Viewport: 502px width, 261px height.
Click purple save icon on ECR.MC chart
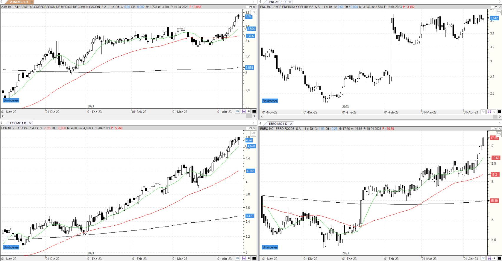(244, 258)
